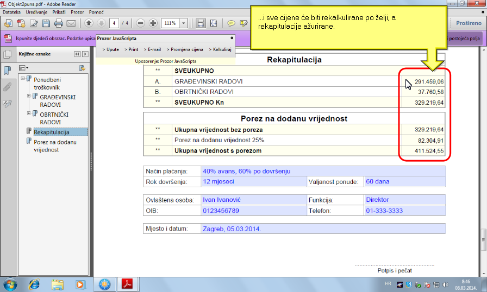Collapse the bookmarks panel with double arrow
The height and width of the screenshot is (292, 487).
(77, 54)
